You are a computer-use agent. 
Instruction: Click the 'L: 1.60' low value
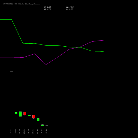tap(70, 9)
